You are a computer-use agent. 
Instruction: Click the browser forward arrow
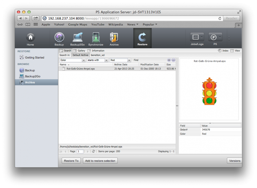tap(26, 18)
